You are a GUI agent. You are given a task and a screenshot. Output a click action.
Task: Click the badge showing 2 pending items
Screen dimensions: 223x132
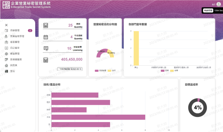tap(30, 31)
